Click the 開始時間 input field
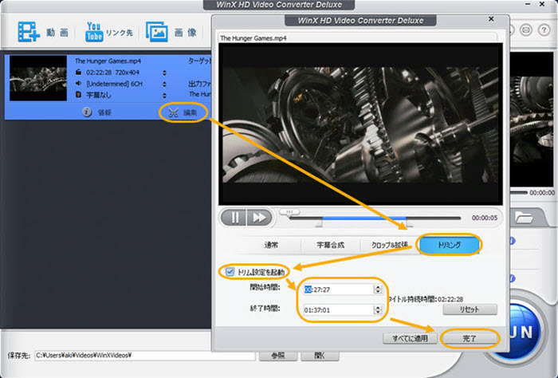This screenshot has height=378, width=558. (339, 289)
